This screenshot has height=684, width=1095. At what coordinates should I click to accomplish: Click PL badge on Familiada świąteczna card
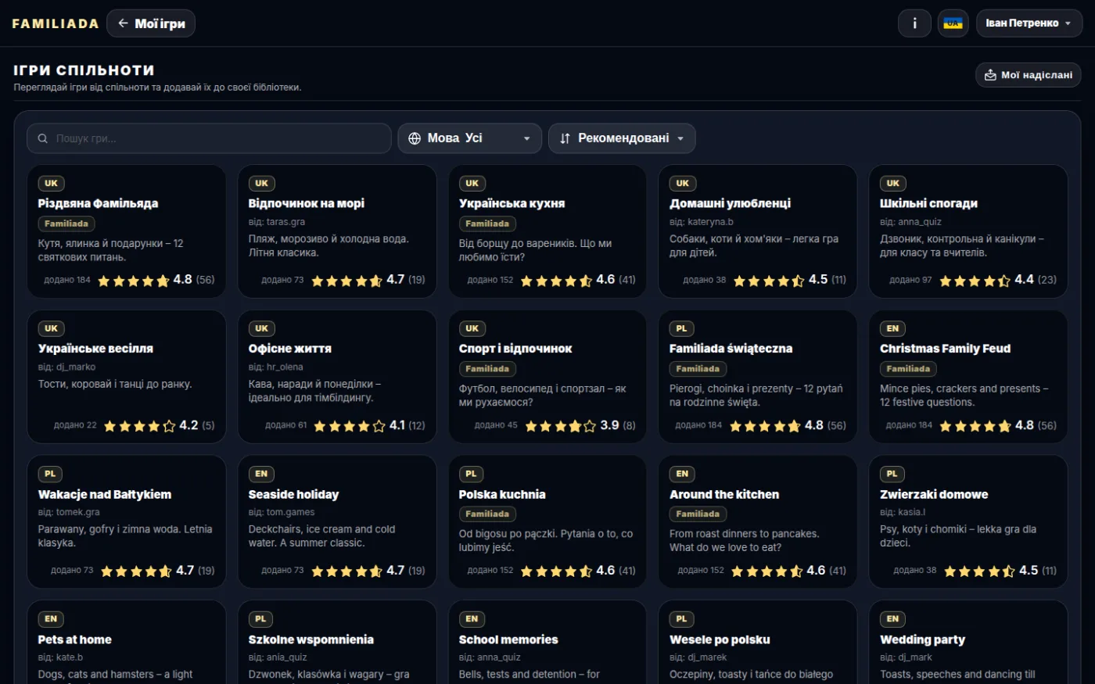[682, 329]
